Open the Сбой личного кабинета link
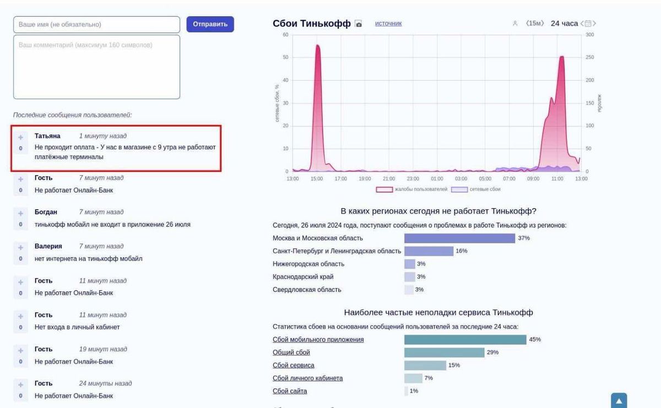Image resolution: width=661 pixels, height=408 pixels. pyautogui.click(x=307, y=378)
